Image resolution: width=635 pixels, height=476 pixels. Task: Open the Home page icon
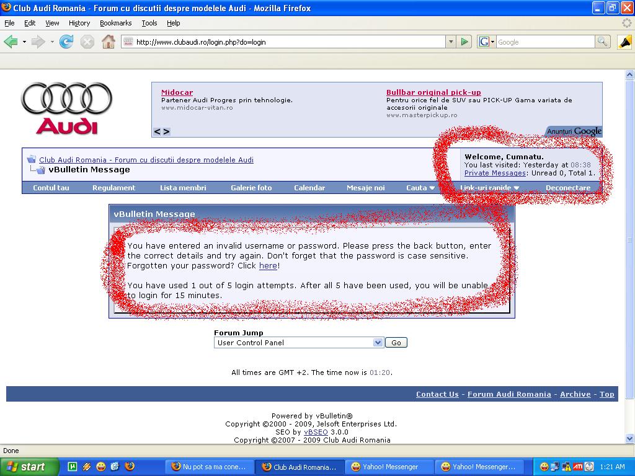click(108, 42)
